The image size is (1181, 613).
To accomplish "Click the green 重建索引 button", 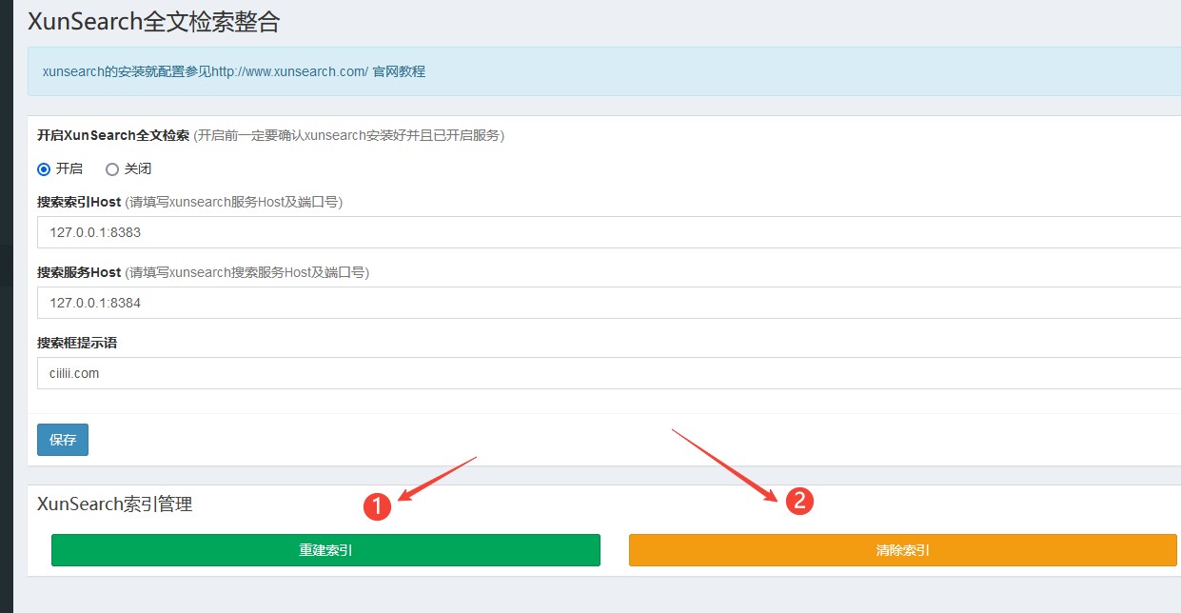I will pos(325,550).
